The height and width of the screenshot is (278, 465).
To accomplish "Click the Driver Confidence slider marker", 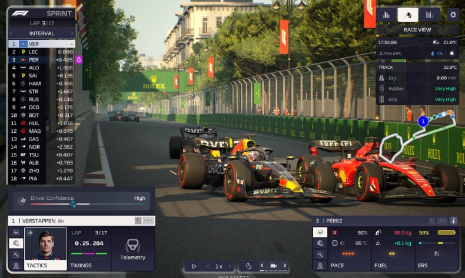I will coord(72,204).
